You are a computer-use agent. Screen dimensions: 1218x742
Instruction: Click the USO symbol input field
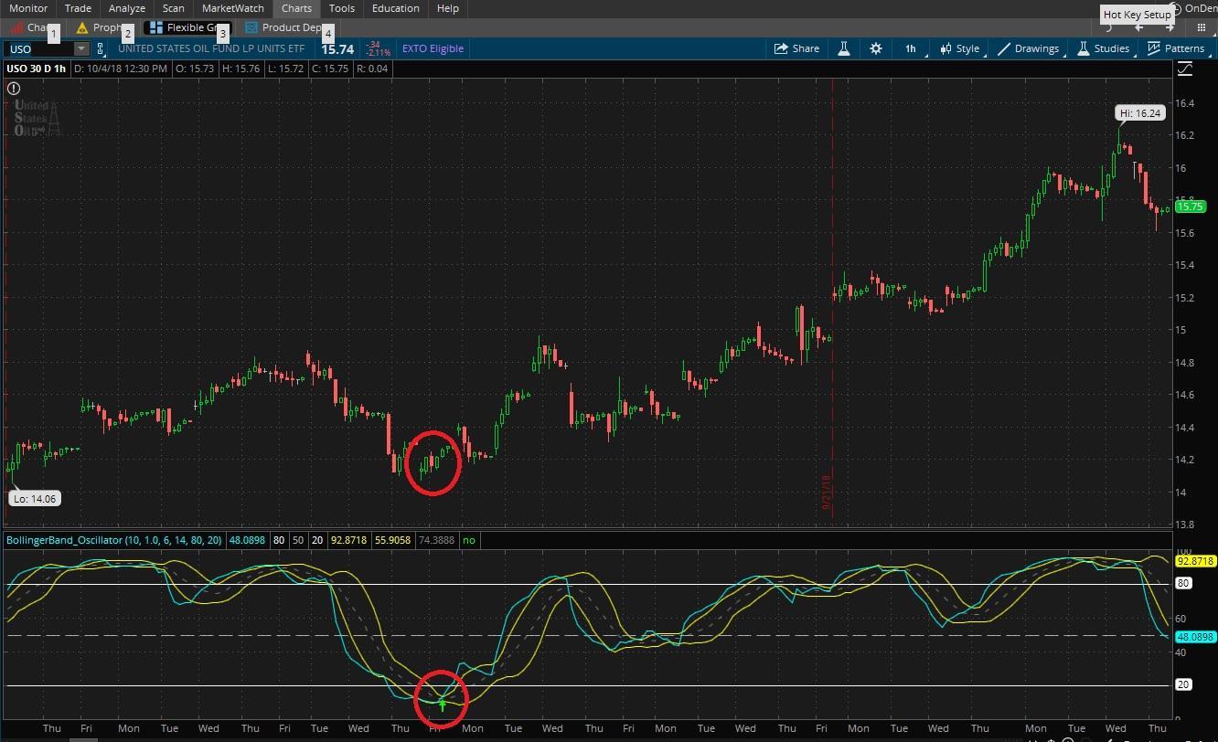coord(39,48)
